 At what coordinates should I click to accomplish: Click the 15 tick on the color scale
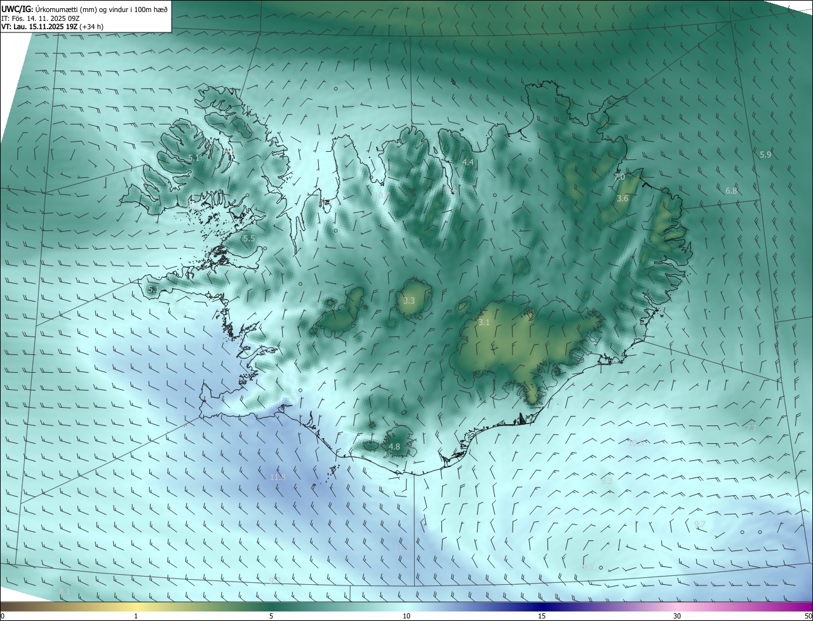click(x=542, y=616)
